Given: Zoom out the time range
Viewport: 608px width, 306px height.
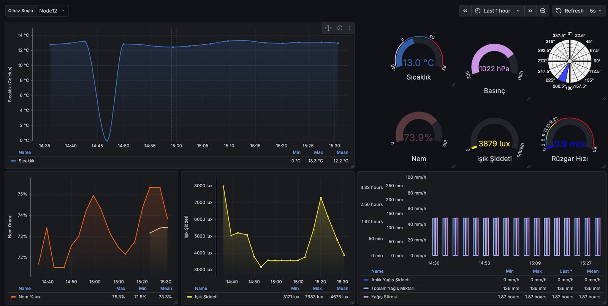Looking at the screenshot, I should (x=543, y=11).
